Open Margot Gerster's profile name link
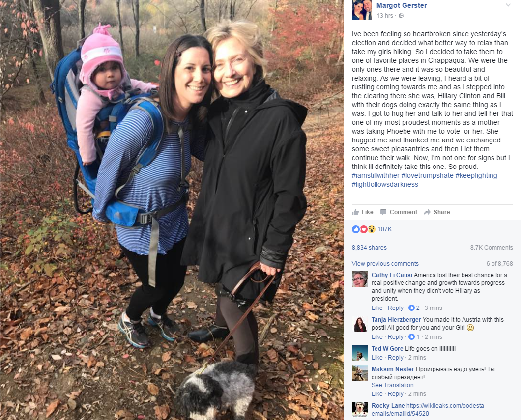 tap(402, 5)
